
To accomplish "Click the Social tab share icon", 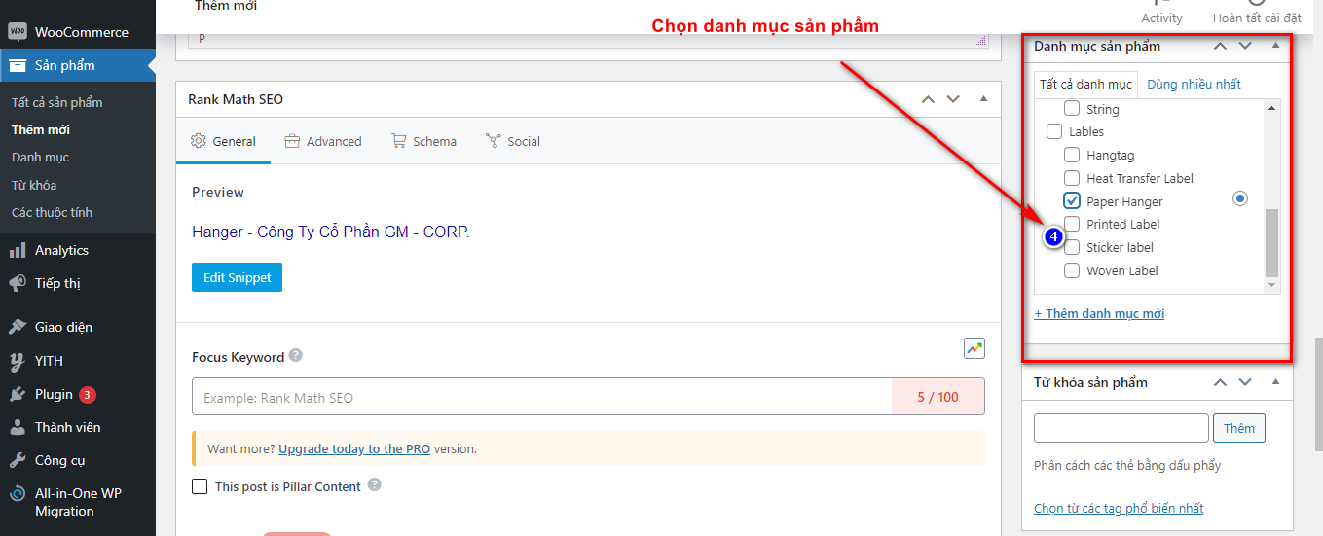I will [x=493, y=141].
